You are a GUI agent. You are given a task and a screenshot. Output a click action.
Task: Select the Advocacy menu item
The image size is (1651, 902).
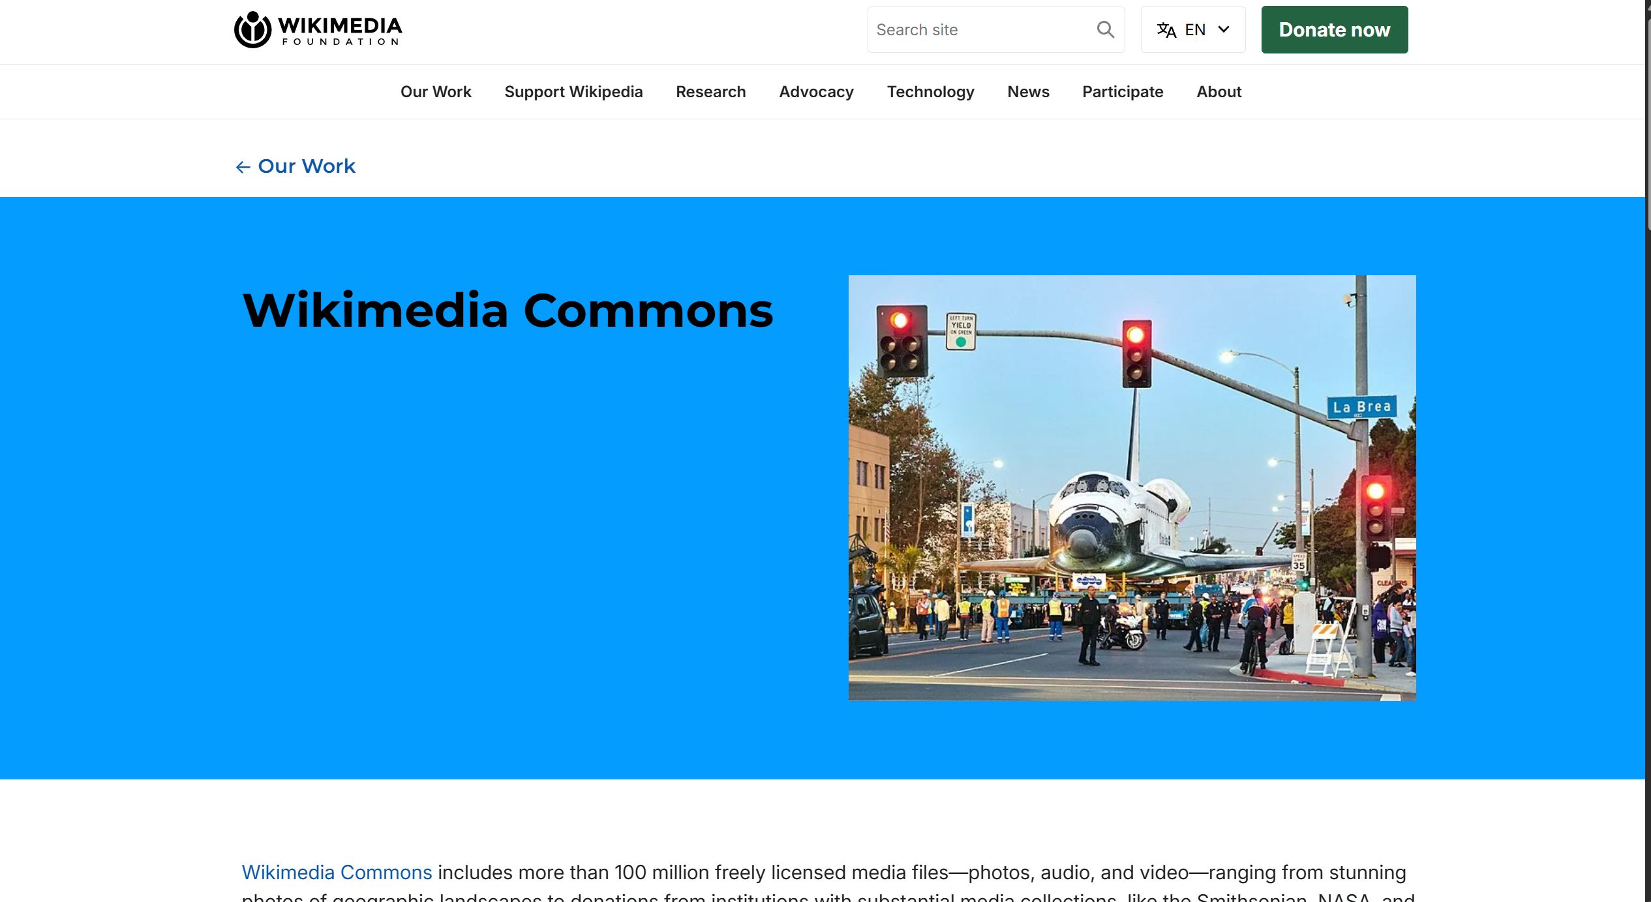tap(816, 92)
